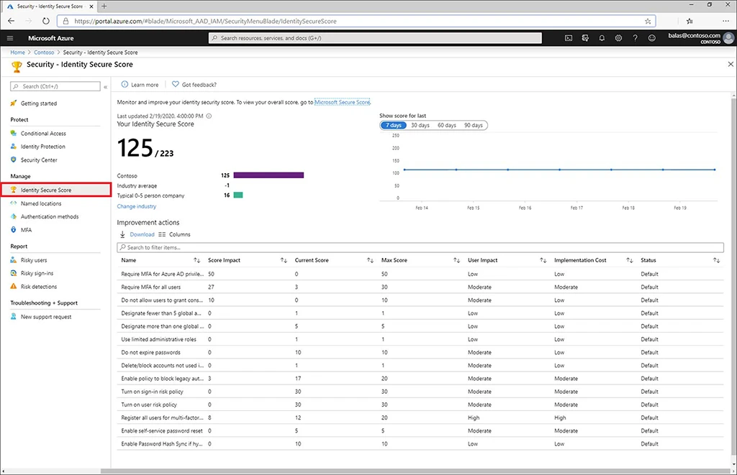
Task: Click the user account avatar
Action: pyautogui.click(x=728, y=38)
